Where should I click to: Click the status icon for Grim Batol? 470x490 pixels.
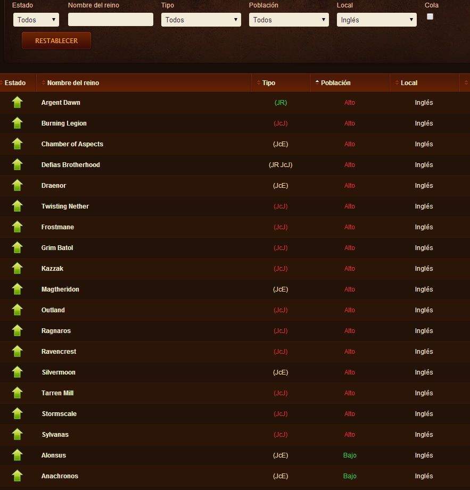click(x=17, y=247)
